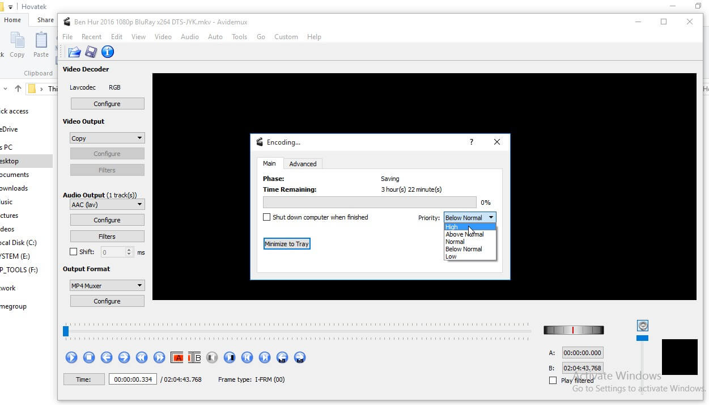Check the Play filtered checkbox
The height and width of the screenshot is (405, 709).
[x=553, y=380]
